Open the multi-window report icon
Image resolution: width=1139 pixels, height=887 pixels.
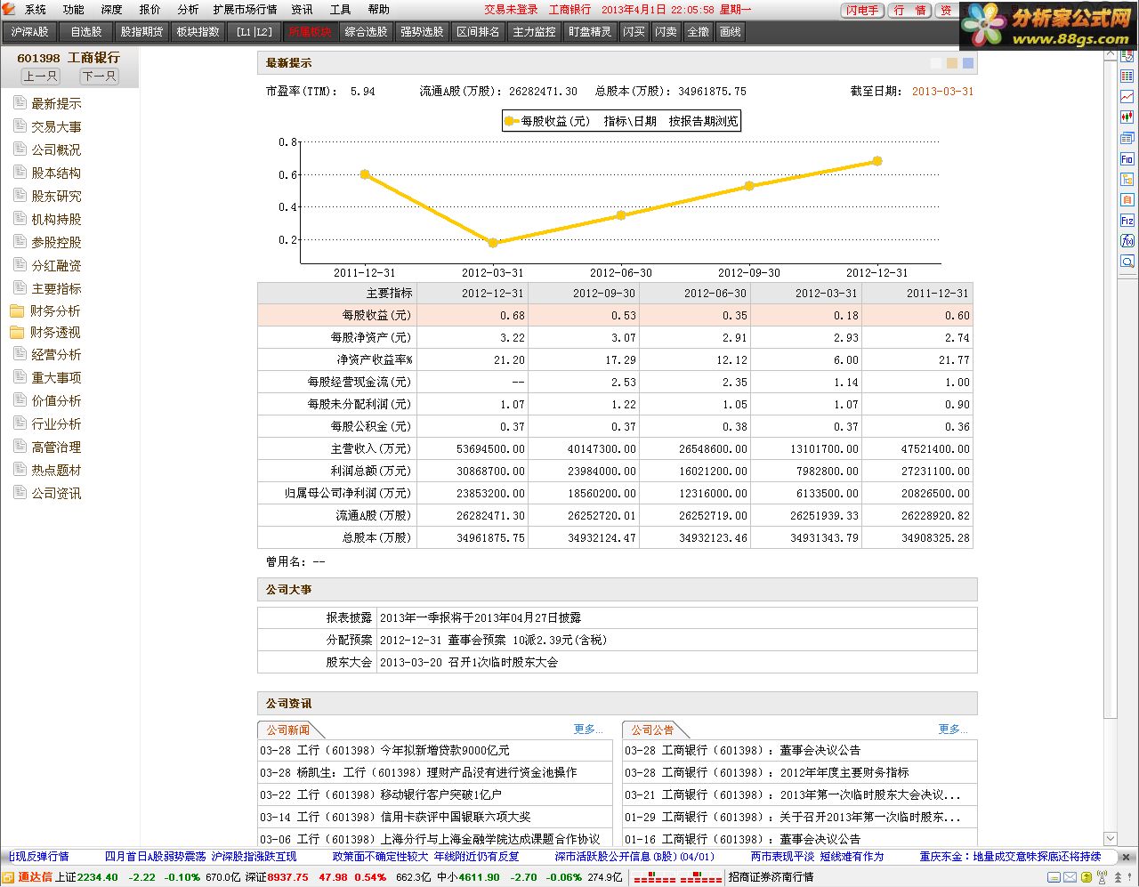tap(1127, 138)
